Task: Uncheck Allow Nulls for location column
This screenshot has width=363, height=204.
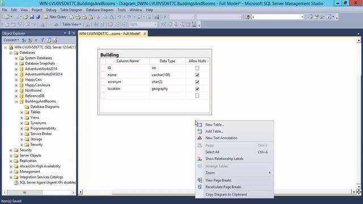Action: click(197, 89)
